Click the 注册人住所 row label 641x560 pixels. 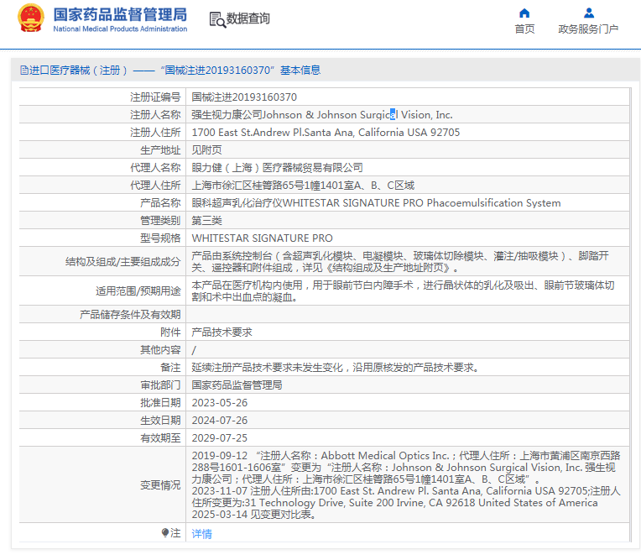[155, 133]
